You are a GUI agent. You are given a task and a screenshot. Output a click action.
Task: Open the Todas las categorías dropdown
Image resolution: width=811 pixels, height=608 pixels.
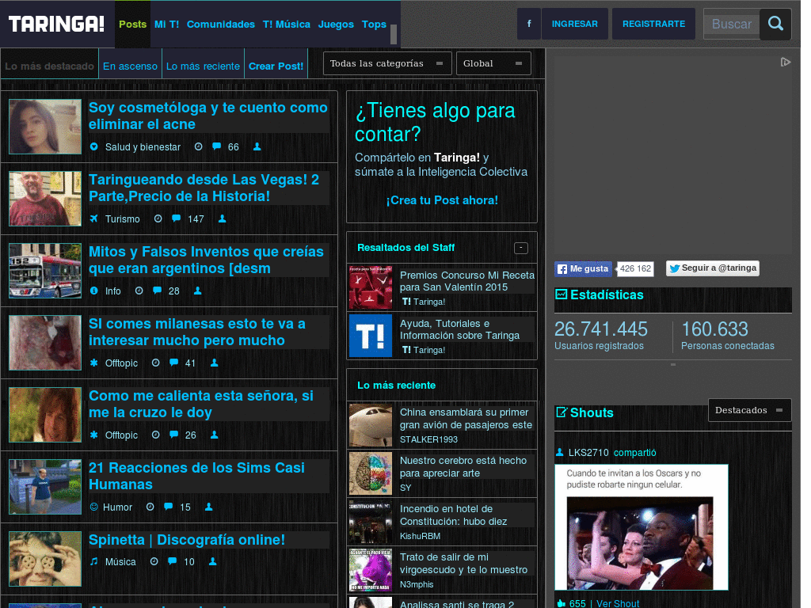pyautogui.click(x=387, y=63)
